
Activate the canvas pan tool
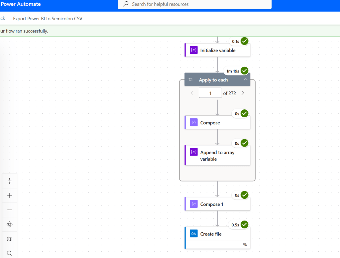(9, 224)
